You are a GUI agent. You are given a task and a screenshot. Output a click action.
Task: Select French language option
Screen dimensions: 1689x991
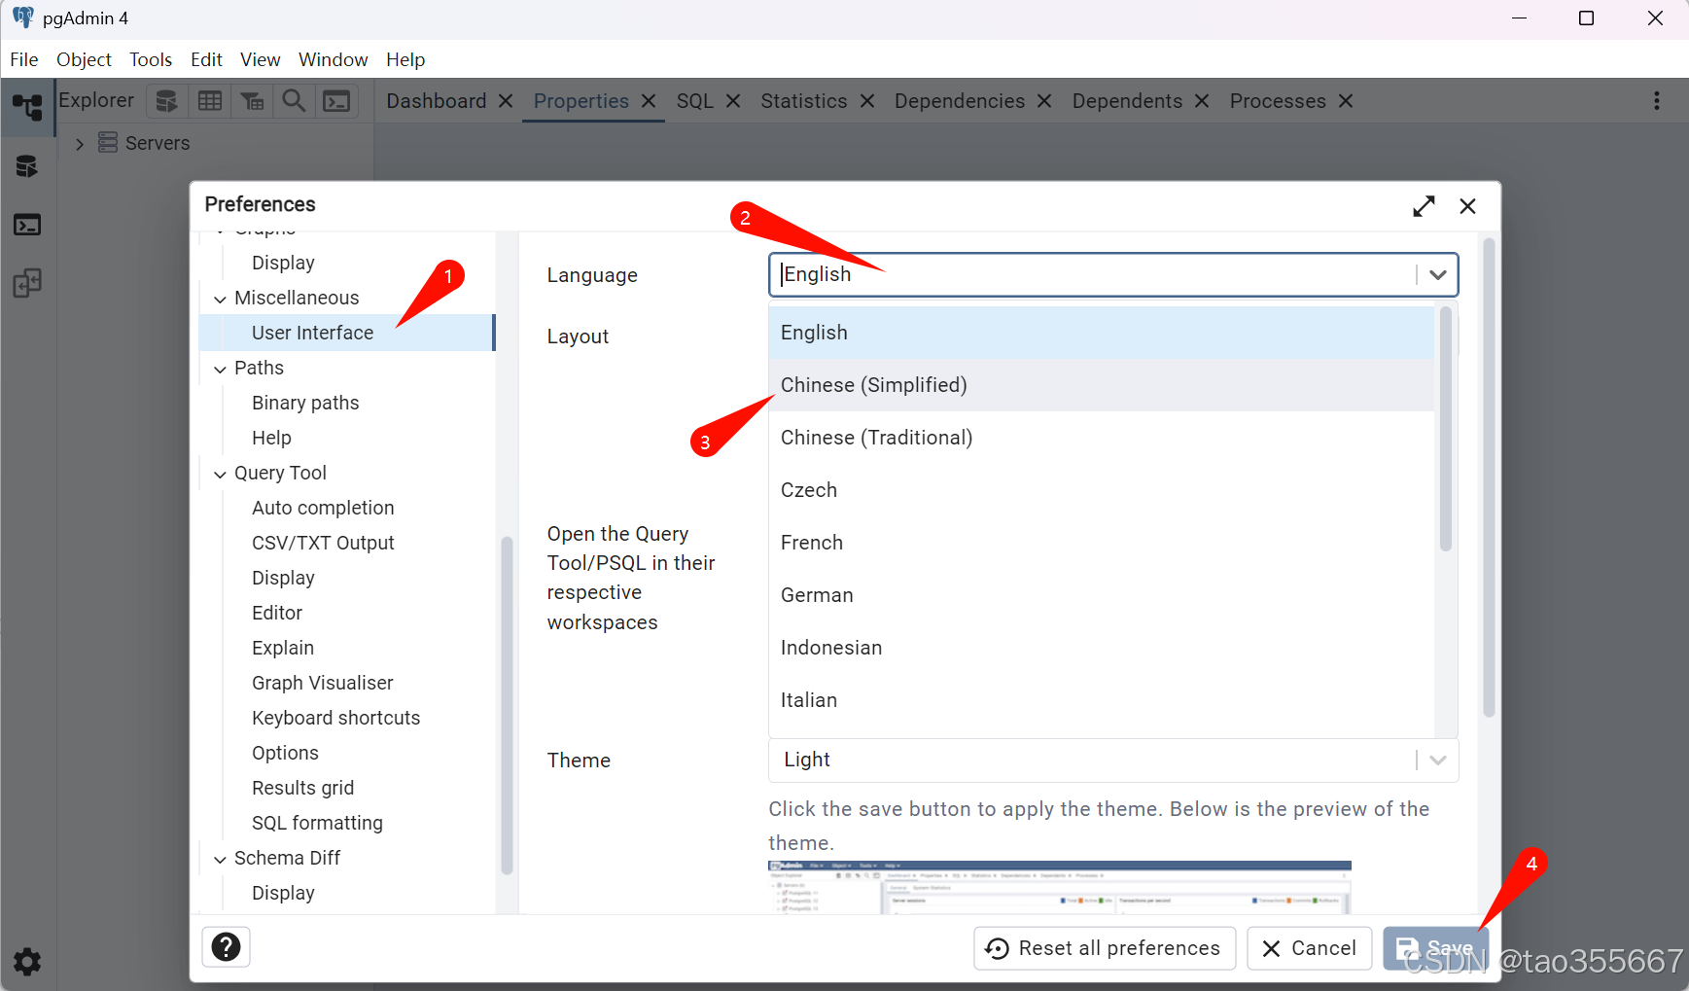(1102, 543)
